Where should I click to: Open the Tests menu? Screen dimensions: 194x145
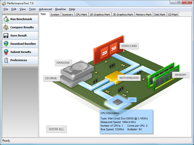pyautogui.click(x=32, y=9)
